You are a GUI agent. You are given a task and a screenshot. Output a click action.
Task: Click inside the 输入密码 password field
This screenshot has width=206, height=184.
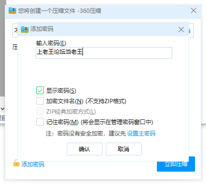pyautogui.click(x=104, y=53)
